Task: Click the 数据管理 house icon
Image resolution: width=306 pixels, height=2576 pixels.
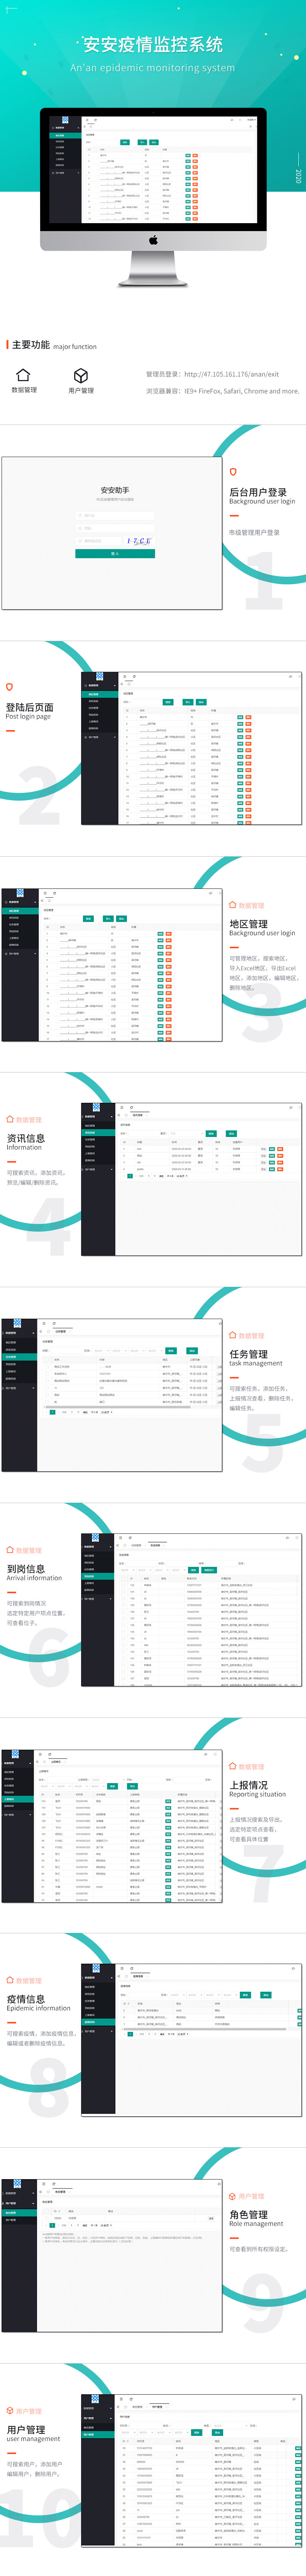Action: click(23, 375)
